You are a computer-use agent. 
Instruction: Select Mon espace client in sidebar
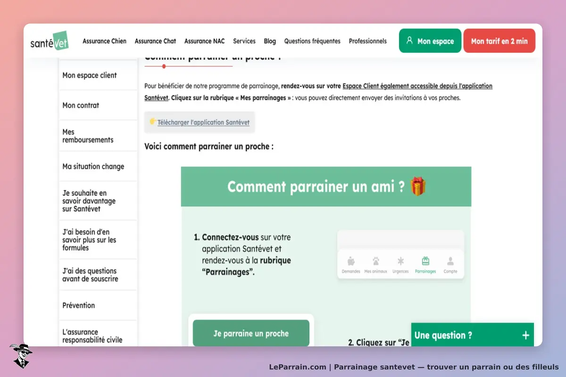(x=98, y=75)
